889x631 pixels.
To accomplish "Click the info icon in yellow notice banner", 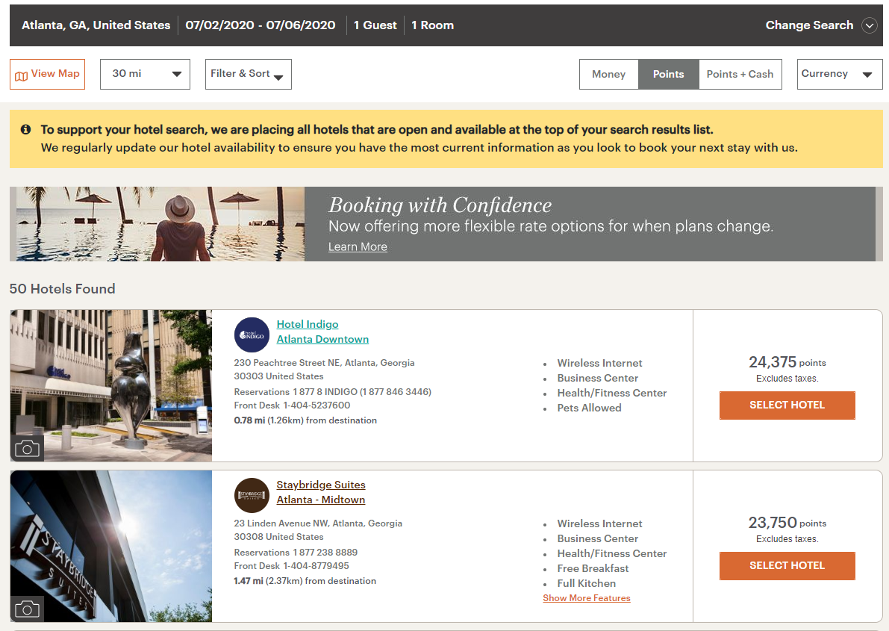I will [x=25, y=129].
